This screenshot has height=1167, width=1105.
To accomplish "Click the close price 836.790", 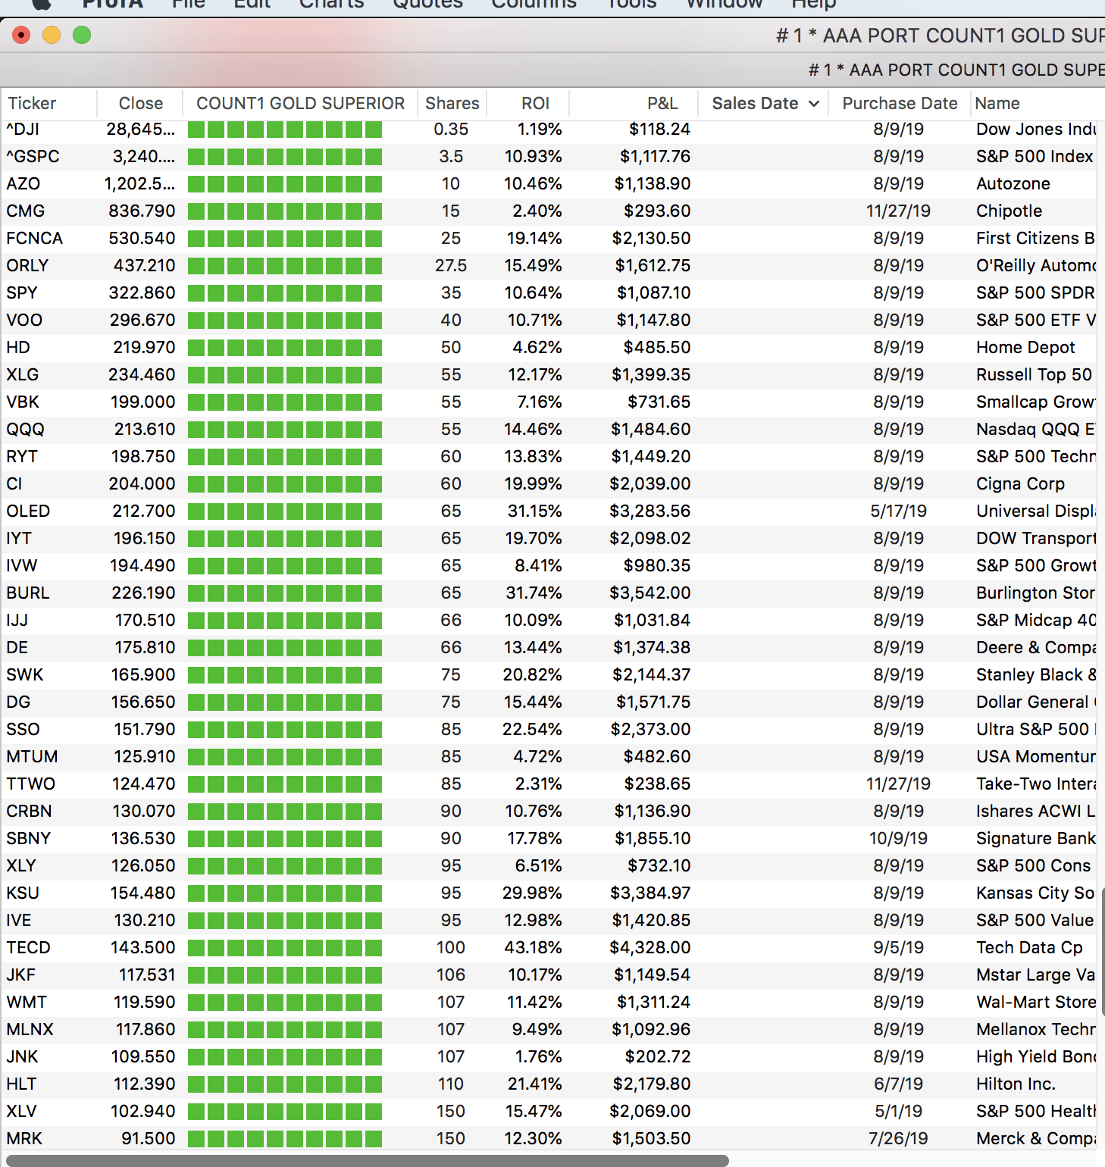I will point(142,211).
